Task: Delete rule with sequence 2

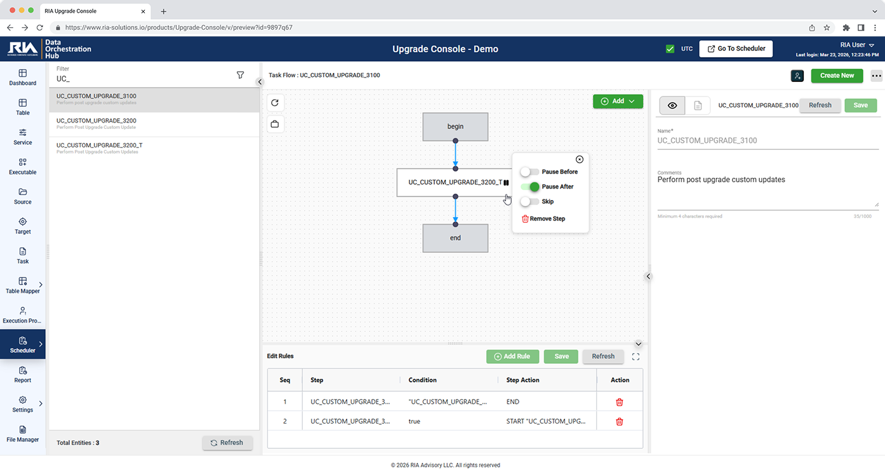Action: (620, 422)
